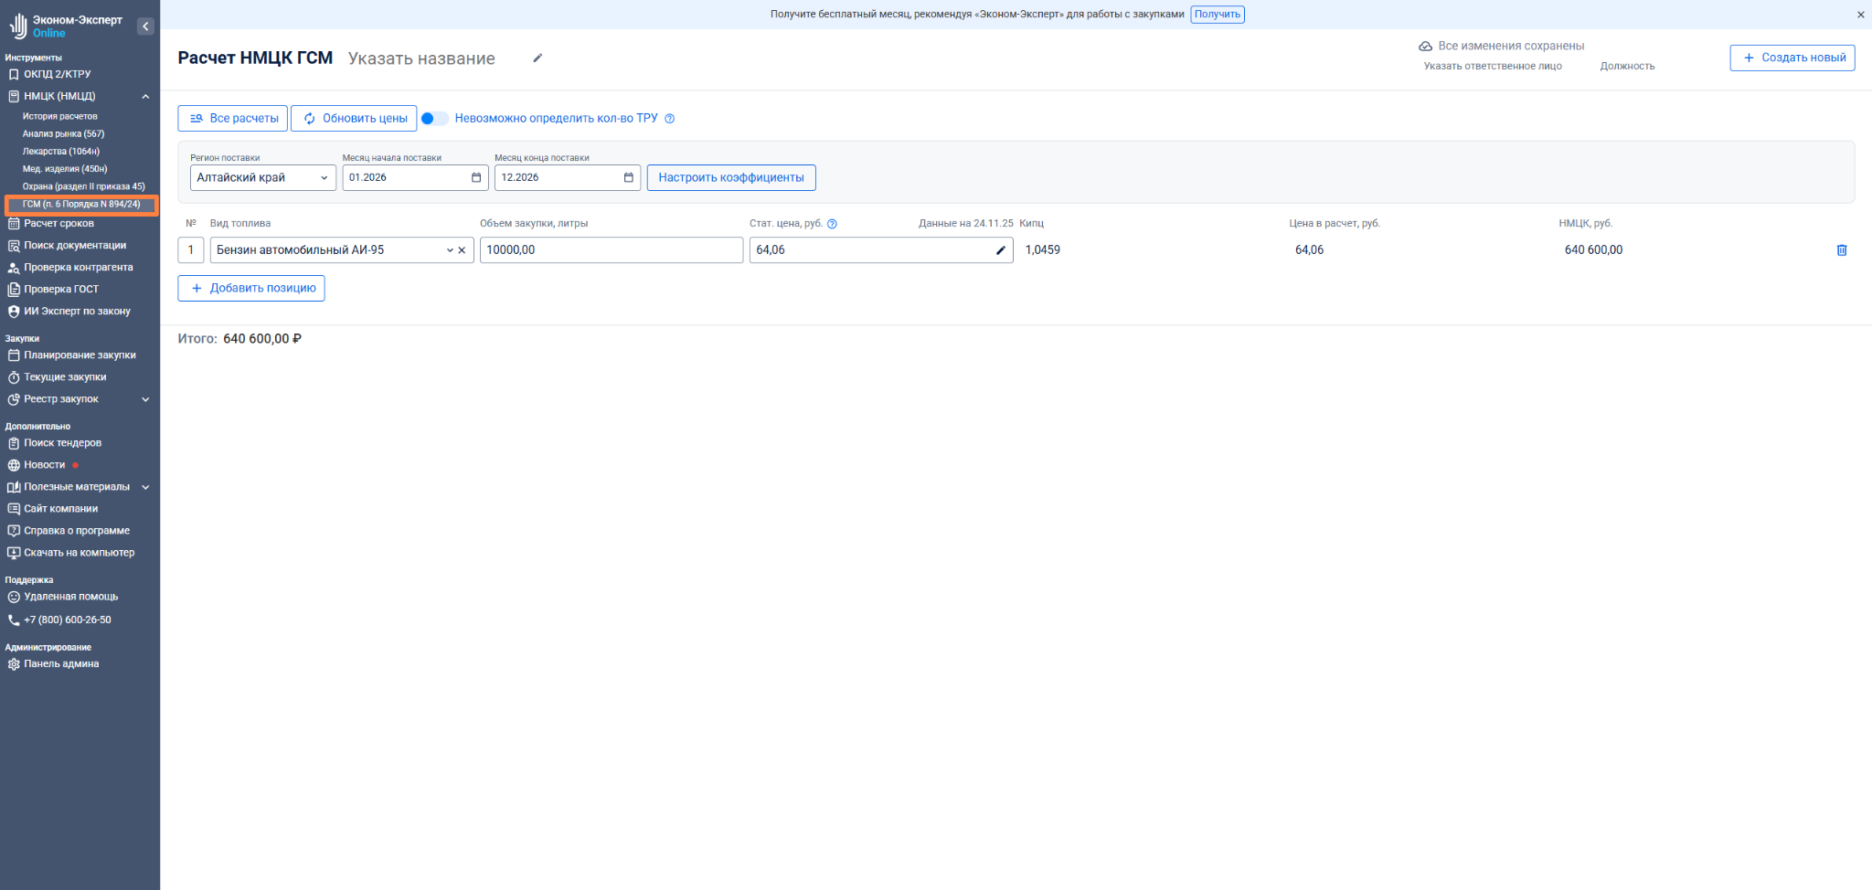Delete fuel row with the trash icon
Screen dimensions: 1872x890
click(1841, 250)
